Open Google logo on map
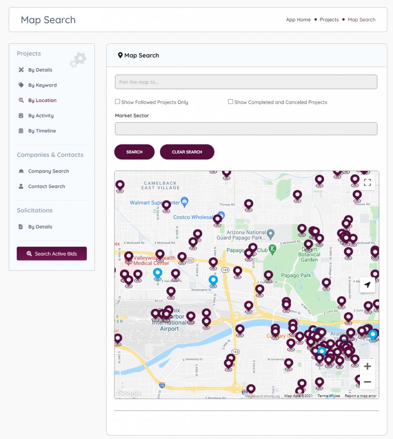The width and height of the screenshot is (393, 439). click(x=129, y=393)
